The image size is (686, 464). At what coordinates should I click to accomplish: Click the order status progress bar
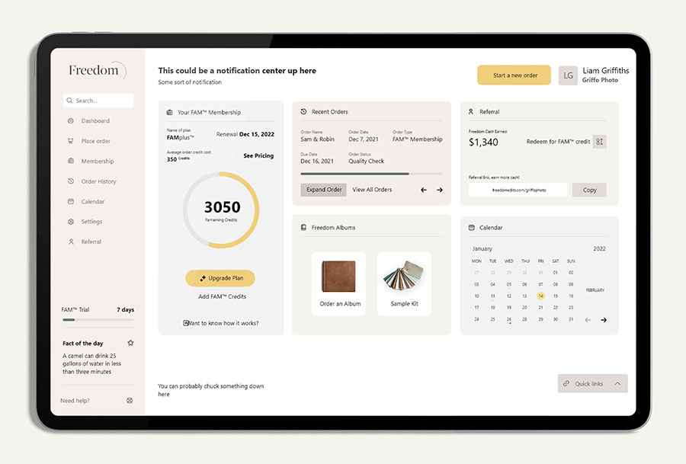371,174
